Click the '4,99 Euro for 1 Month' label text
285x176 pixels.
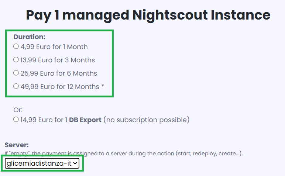point(54,47)
